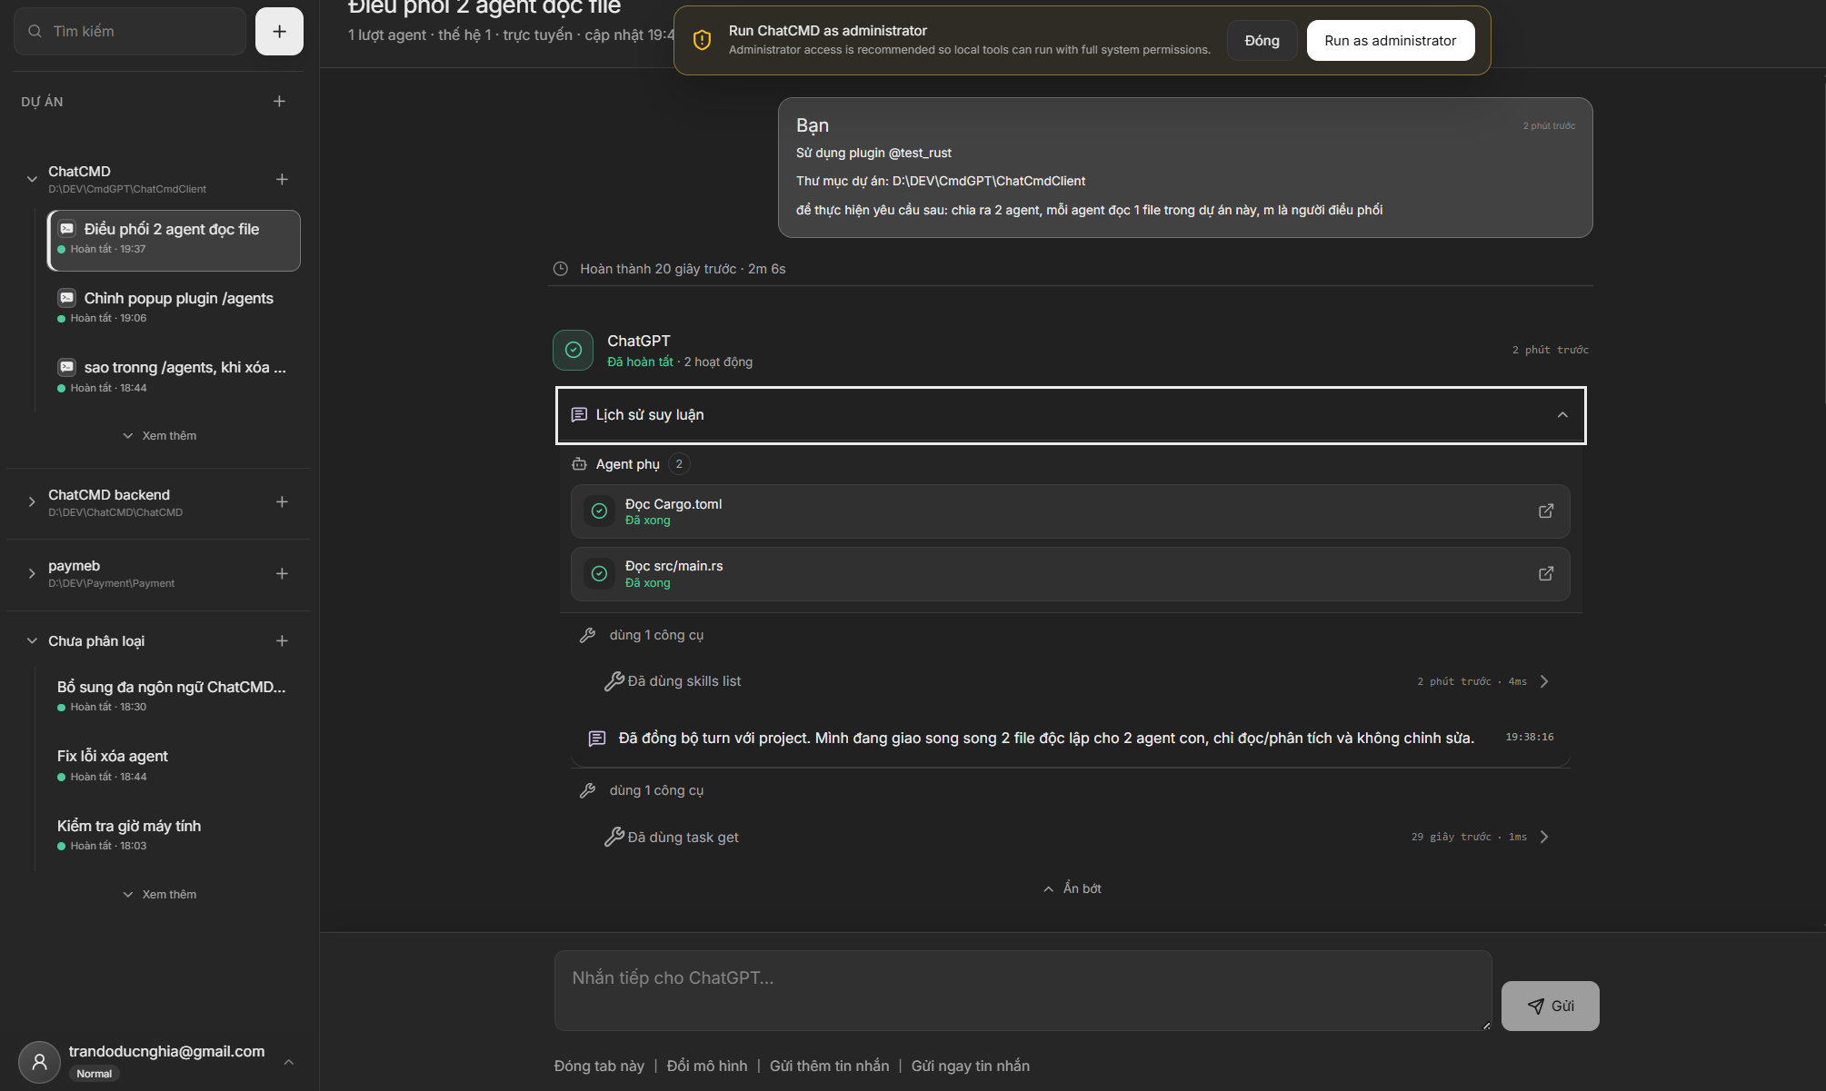Open chat Điều phối 2 agent đọc file
This screenshot has width=1826, height=1091.
(x=174, y=240)
